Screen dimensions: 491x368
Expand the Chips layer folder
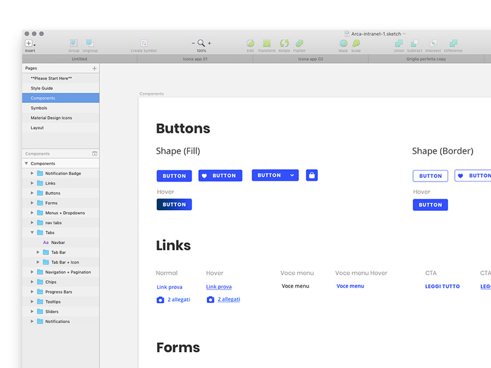(32, 282)
